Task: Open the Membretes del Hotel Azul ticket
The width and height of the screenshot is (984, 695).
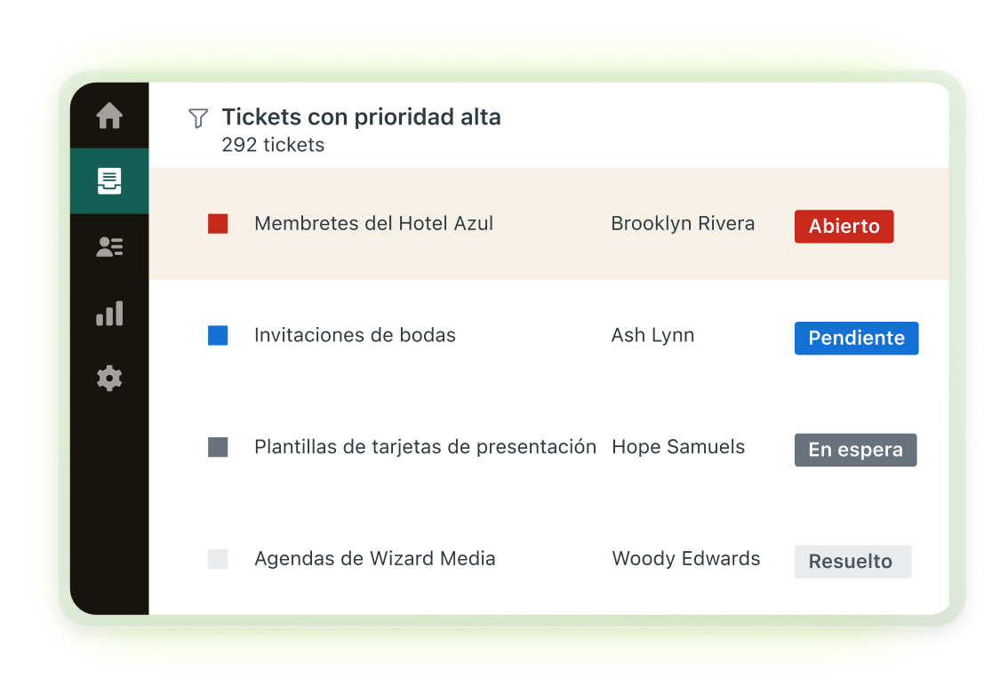Action: tap(373, 223)
